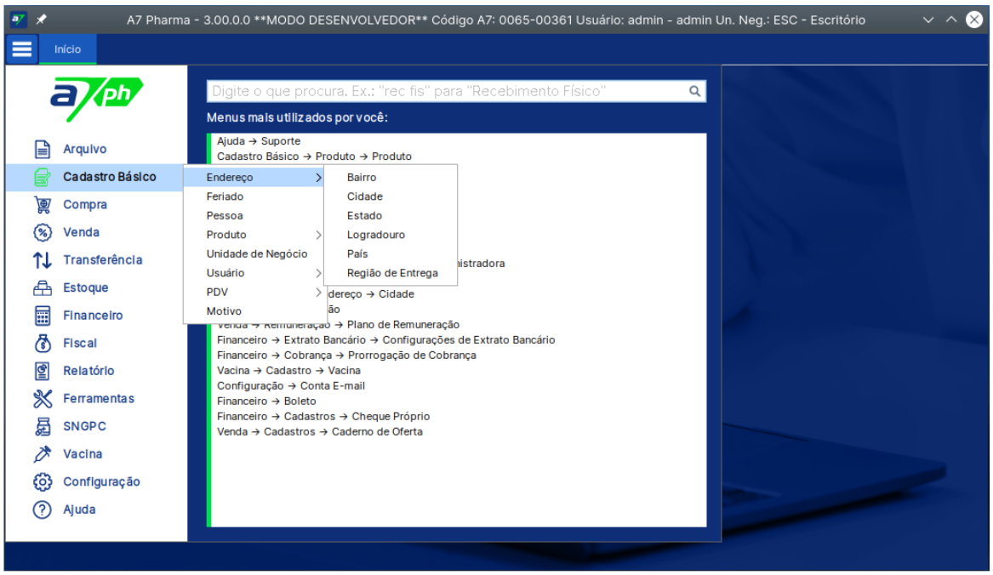Open Configurações de Extrato Bancário shortcut
The image size is (993, 575).
[385, 340]
